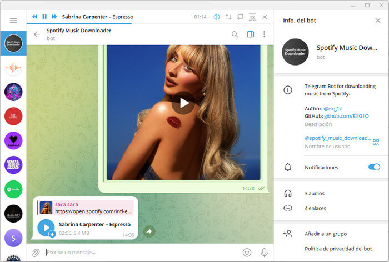Open the purple S avatar chat
The height and width of the screenshot is (262, 389).
[x=13, y=238]
